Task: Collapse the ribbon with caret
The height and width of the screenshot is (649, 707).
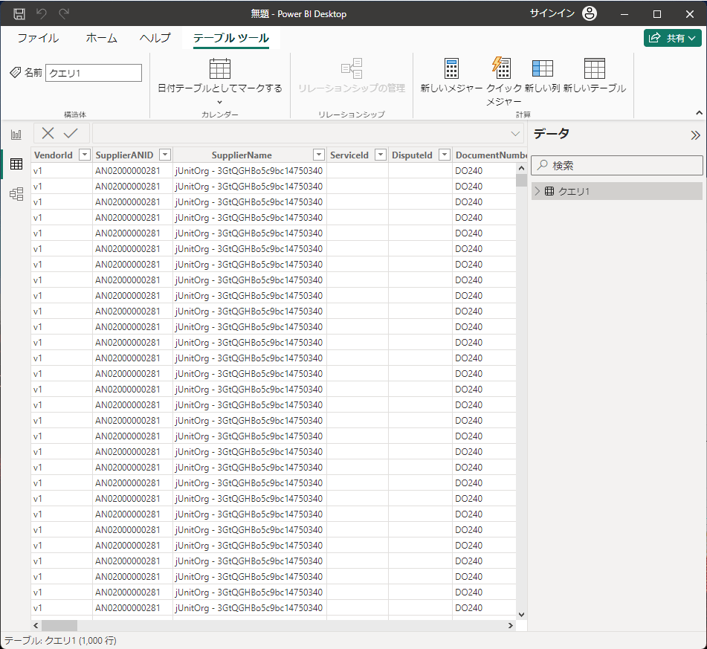Action: click(699, 113)
